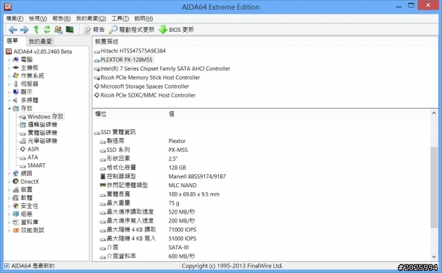
Task: Switch to the 選單 tab
Action: (12, 41)
